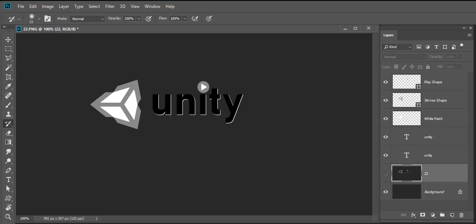The image size is (476, 224).
Task: Click the link layers icon
Action: tap(403, 215)
